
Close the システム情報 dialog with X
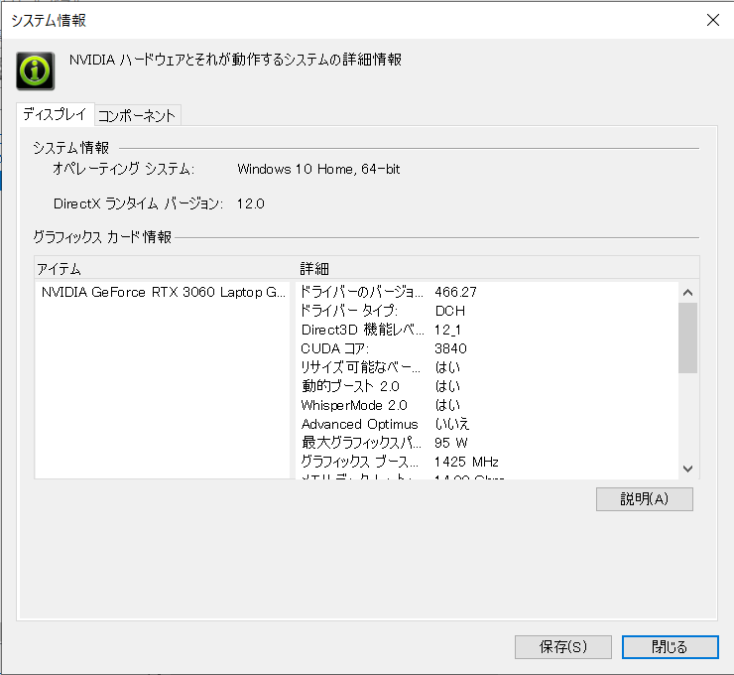coord(712,20)
